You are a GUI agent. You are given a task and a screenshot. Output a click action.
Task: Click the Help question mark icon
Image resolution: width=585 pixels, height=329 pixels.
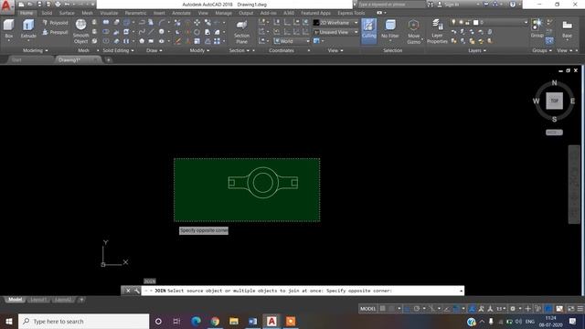pyautogui.click(x=513, y=5)
